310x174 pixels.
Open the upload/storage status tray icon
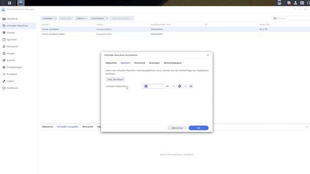click(x=279, y=3)
